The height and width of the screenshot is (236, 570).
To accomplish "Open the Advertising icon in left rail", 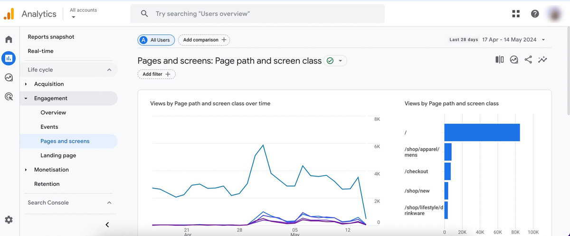I will tap(9, 97).
